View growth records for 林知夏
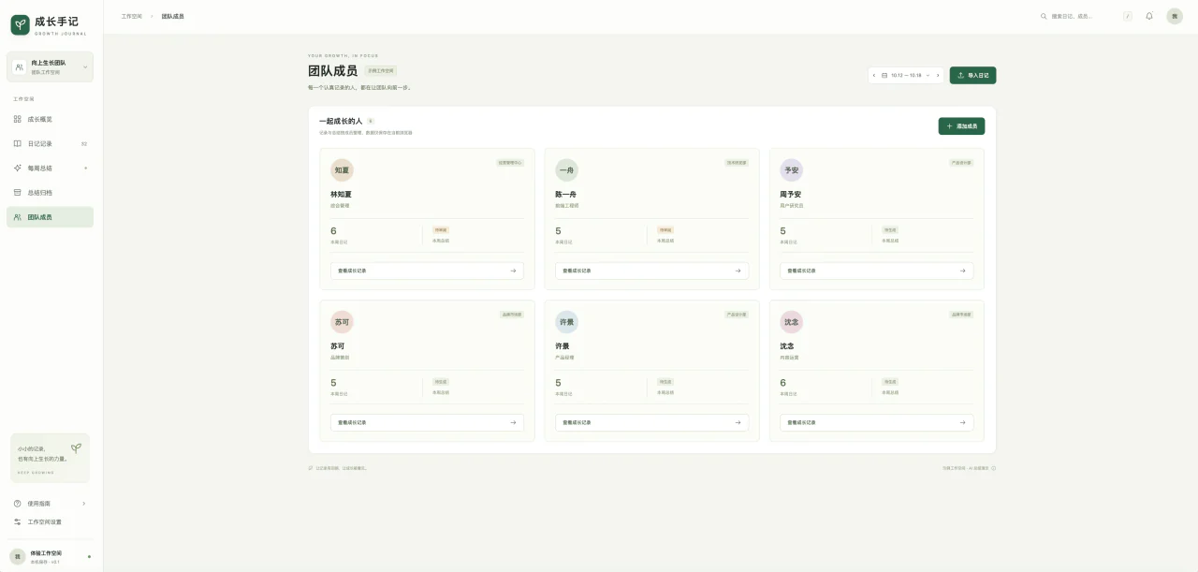 (427, 271)
